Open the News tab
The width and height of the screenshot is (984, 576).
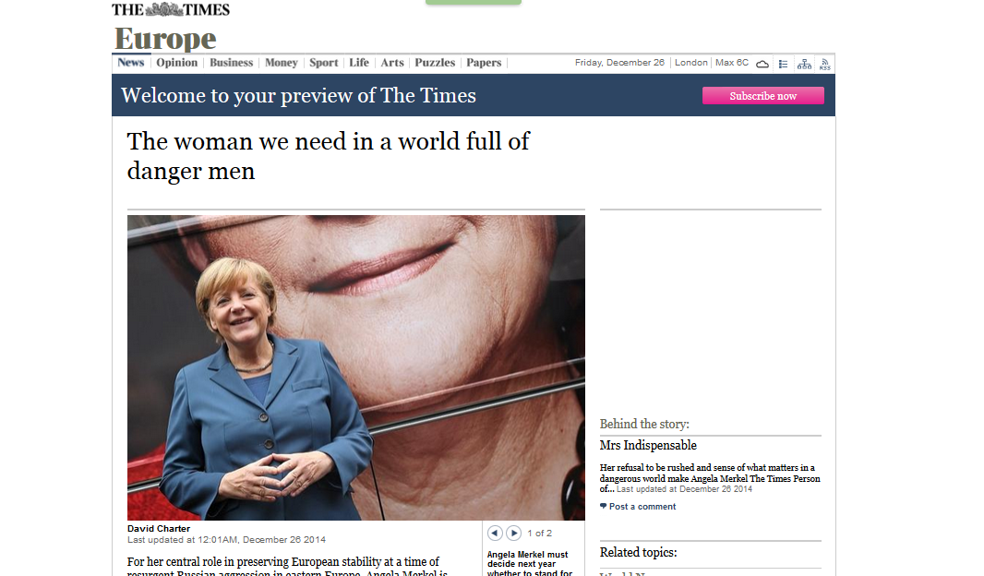(131, 63)
